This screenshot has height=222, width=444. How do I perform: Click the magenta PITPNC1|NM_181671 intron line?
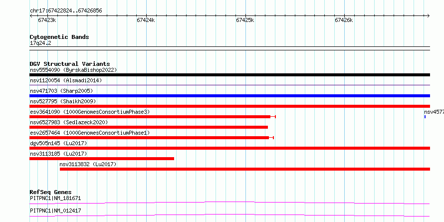pos(229,203)
